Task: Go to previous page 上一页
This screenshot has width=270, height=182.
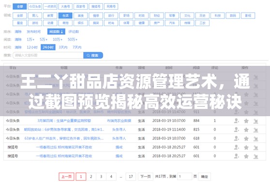Action: [66, 177]
